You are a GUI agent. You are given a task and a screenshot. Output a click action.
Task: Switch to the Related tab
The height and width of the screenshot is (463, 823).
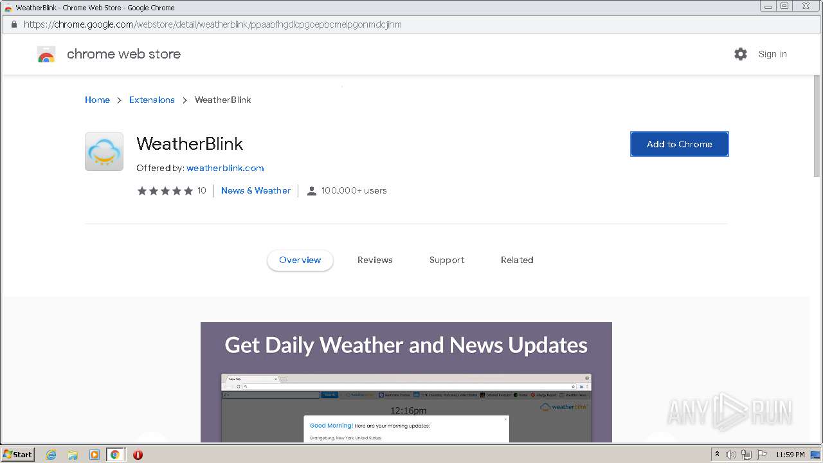517,260
